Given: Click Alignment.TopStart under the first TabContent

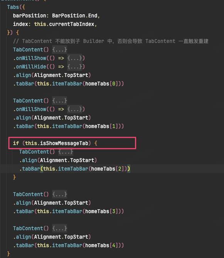Looking at the screenshot, I should coord(61,75).
